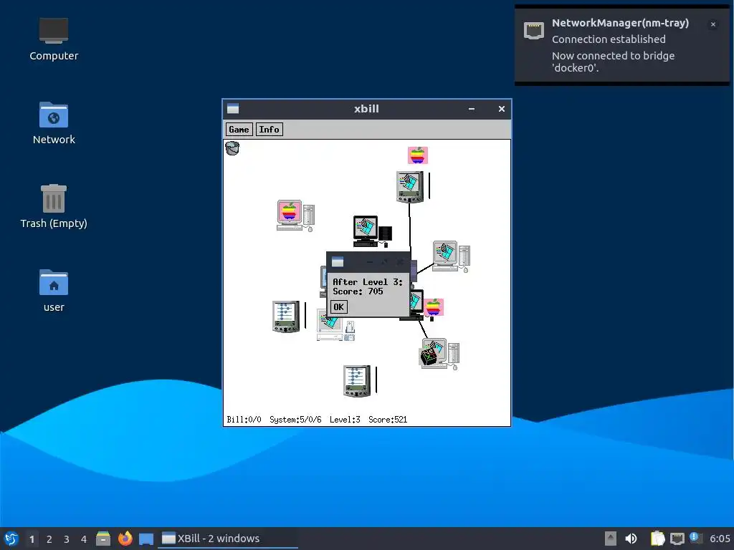Click the Level:3 status text
This screenshot has width=734, height=550.
tap(345, 420)
